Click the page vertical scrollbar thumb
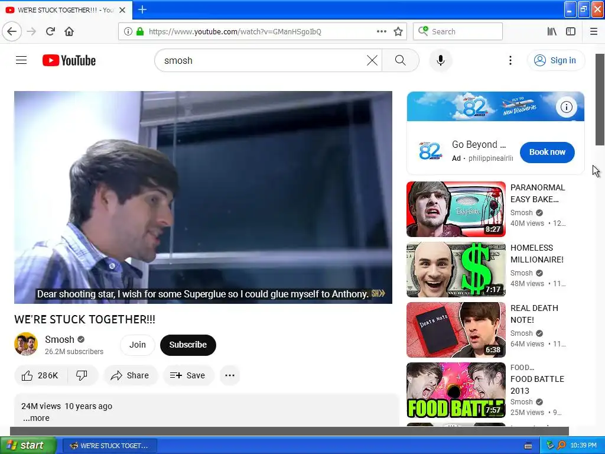The image size is (605, 454). 600,99
